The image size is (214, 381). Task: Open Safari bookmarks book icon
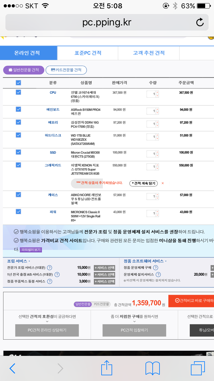pyautogui.click(x=152, y=368)
